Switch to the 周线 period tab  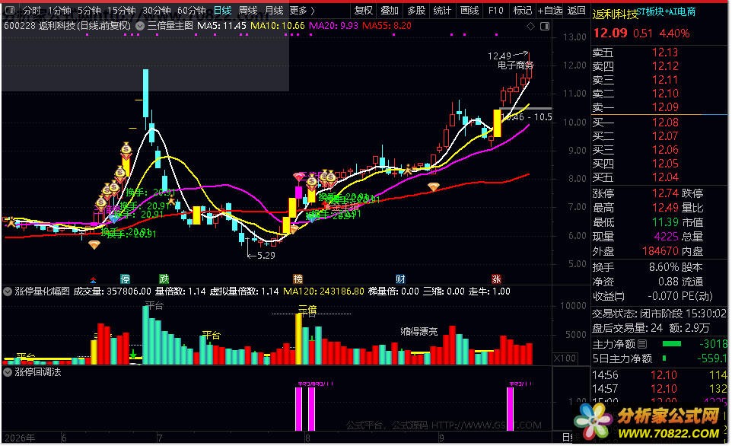tap(248, 10)
